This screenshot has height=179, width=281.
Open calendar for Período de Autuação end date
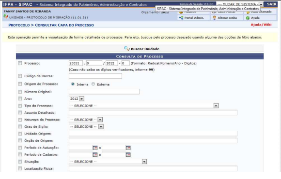(x=128, y=148)
